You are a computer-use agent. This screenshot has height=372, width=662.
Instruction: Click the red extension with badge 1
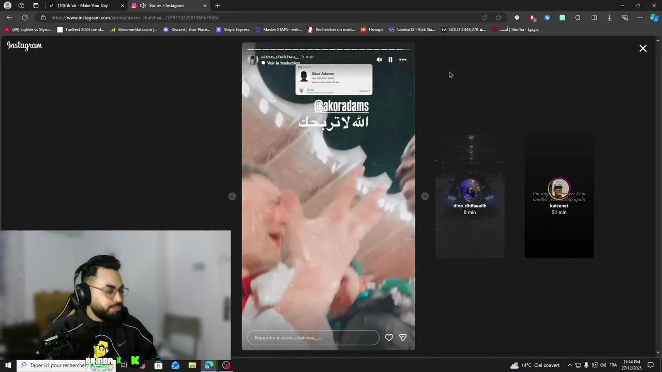point(532,18)
